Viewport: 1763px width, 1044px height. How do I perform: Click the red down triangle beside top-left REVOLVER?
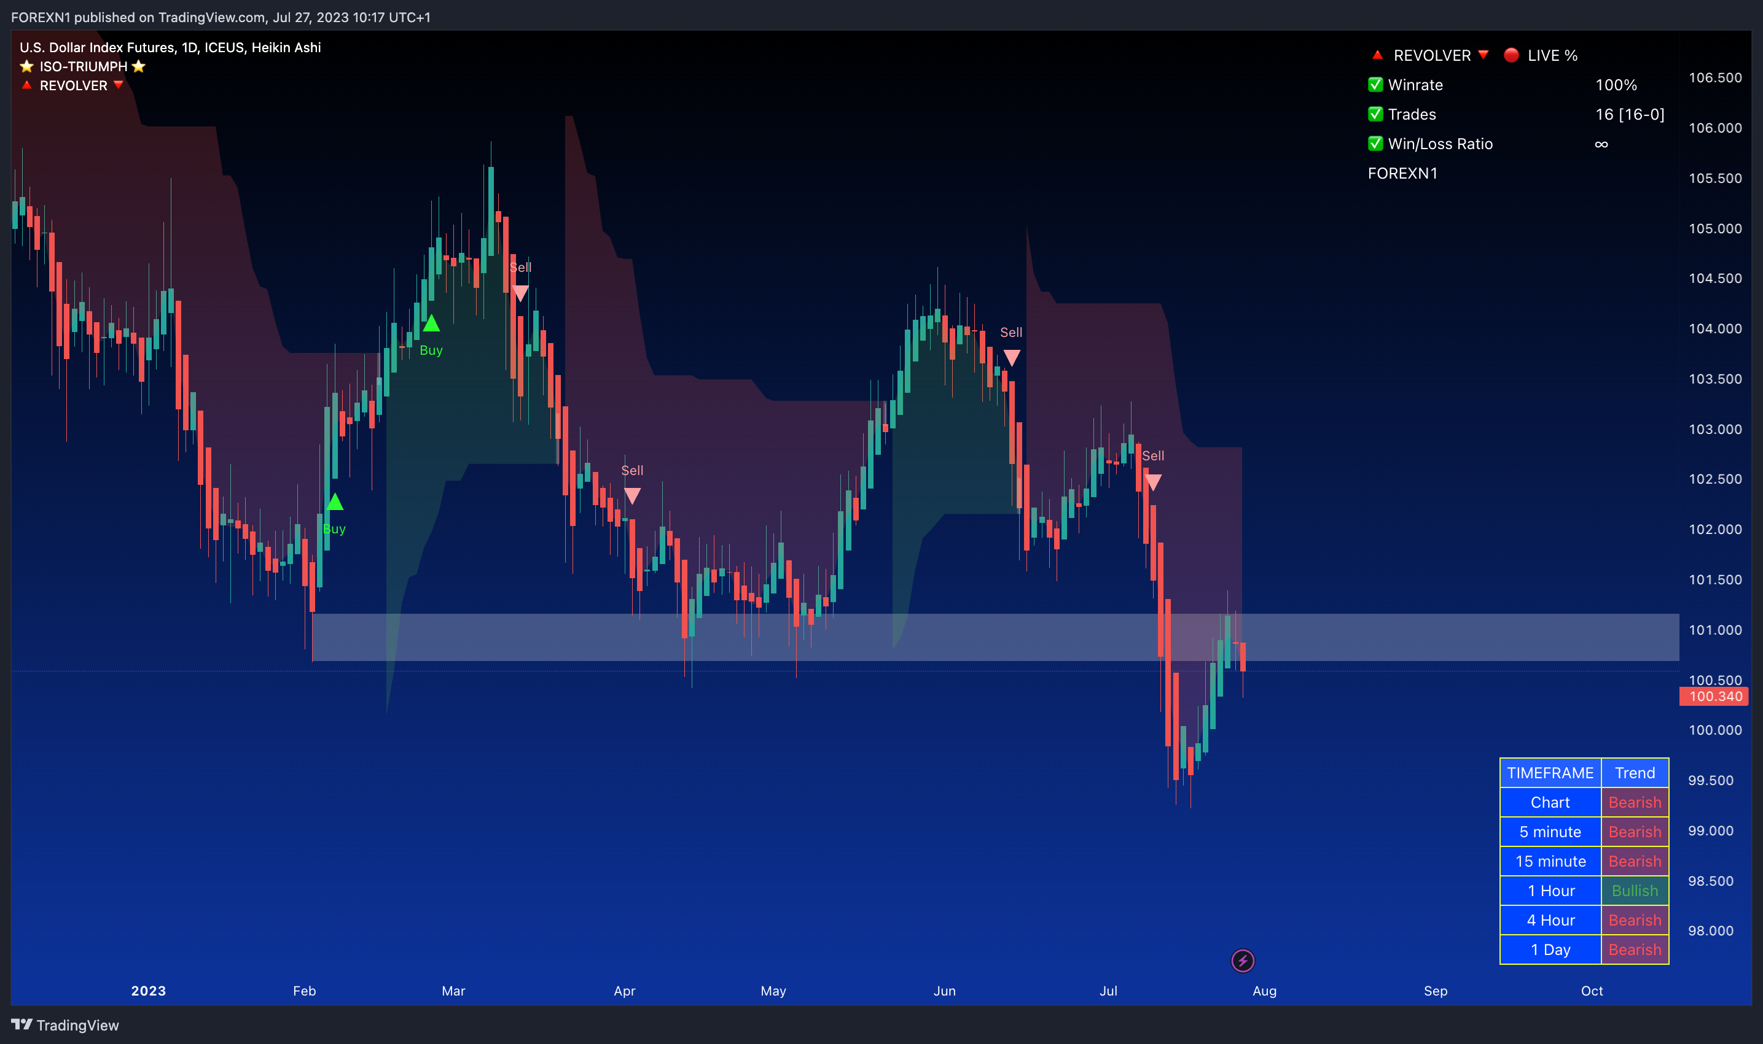119,85
